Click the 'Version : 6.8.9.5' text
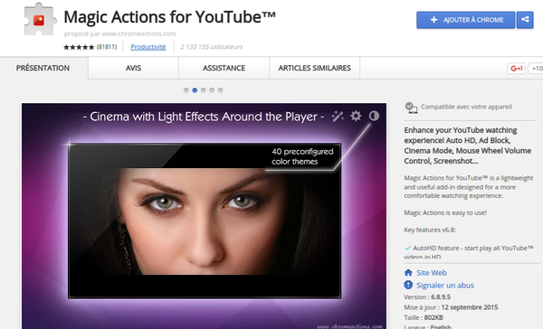This screenshot has width=543, height=329. click(427, 296)
